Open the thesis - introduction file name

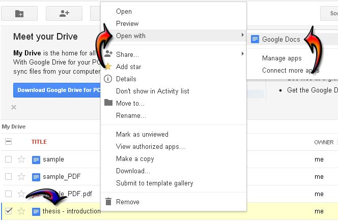point(72,211)
